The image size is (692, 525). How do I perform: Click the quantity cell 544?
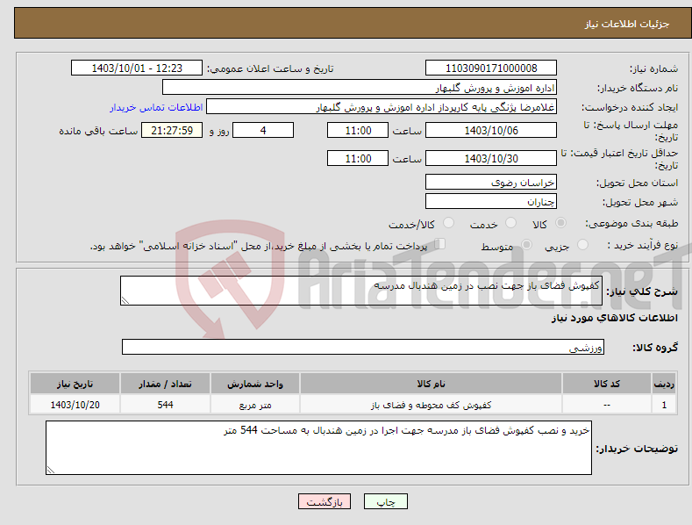point(165,405)
